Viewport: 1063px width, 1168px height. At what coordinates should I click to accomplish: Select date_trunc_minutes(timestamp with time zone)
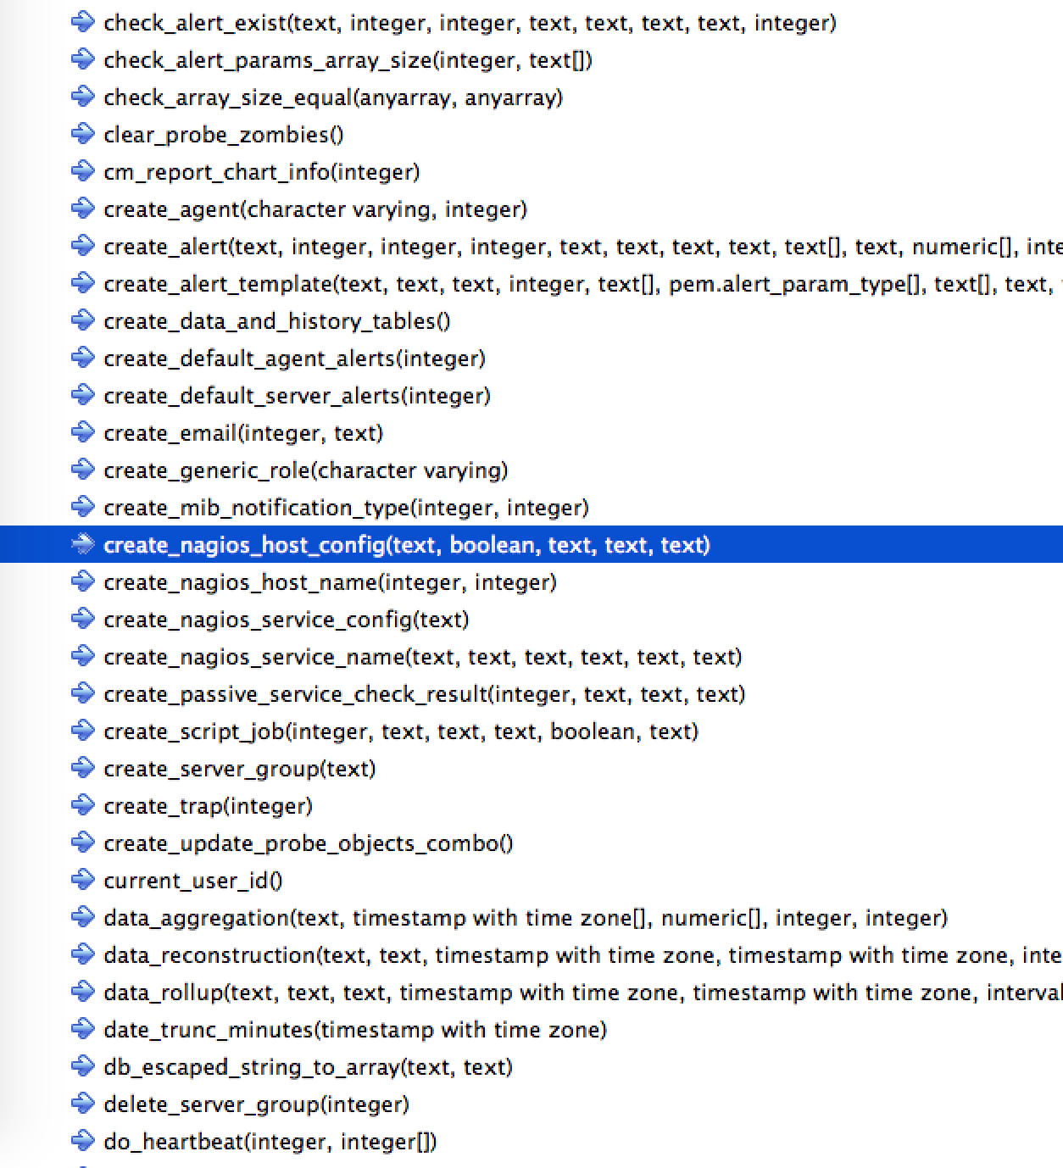pyautogui.click(x=354, y=1030)
